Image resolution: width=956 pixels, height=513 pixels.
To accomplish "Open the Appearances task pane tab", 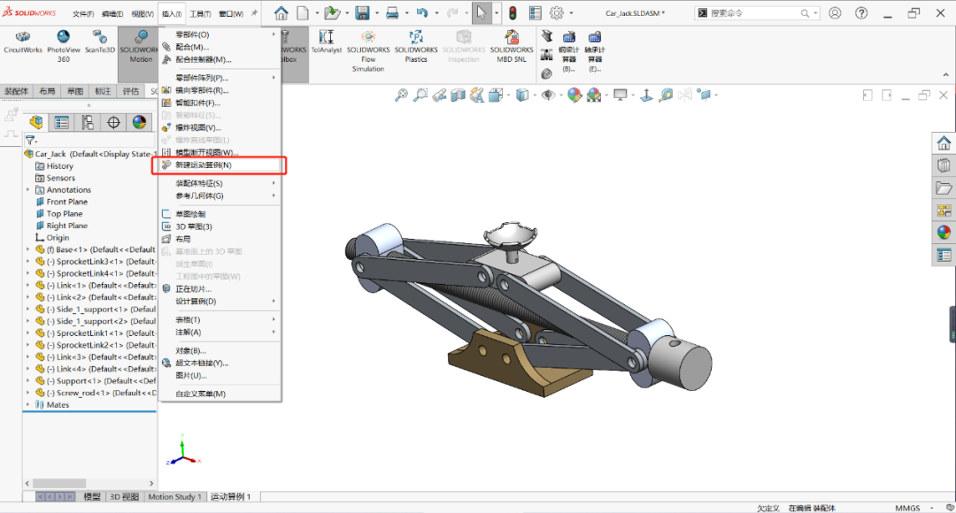I will [x=944, y=233].
